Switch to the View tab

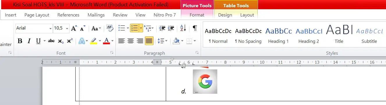(x=140, y=15)
